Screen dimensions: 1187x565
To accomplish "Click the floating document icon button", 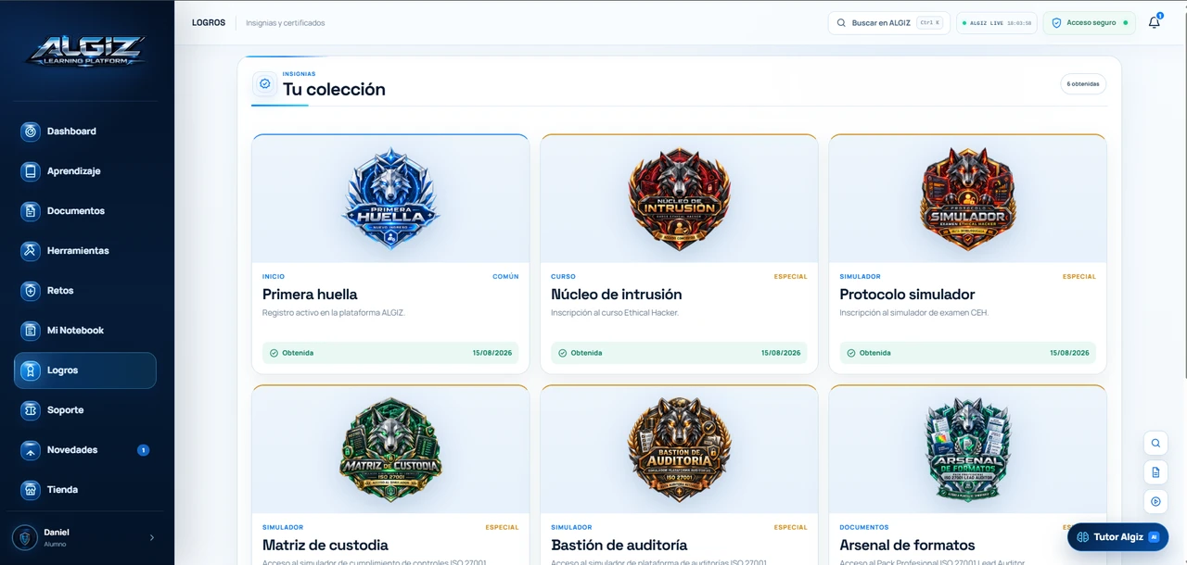I will coord(1155,472).
